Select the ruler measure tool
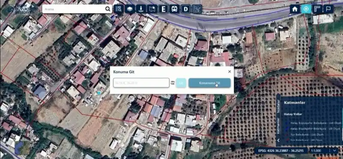The height and width of the screenshot is (159, 343). coord(317,9)
